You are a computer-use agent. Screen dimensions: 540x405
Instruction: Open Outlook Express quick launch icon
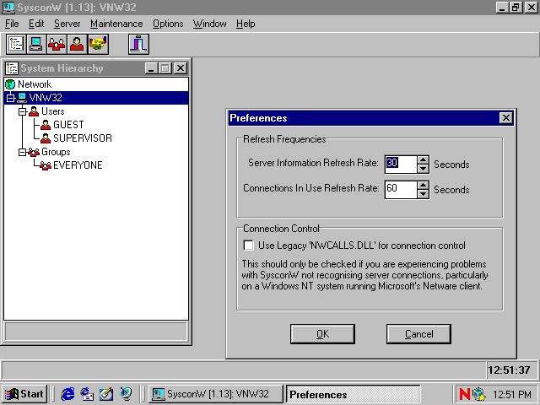tap(87, 394)
